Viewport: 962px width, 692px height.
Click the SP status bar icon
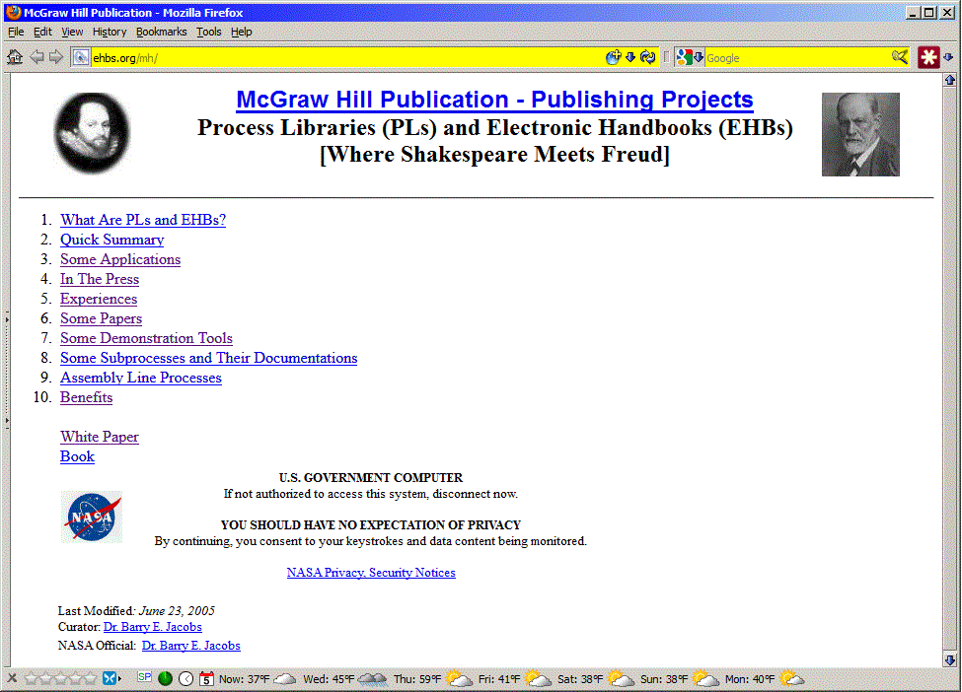(x=144, y=676)
